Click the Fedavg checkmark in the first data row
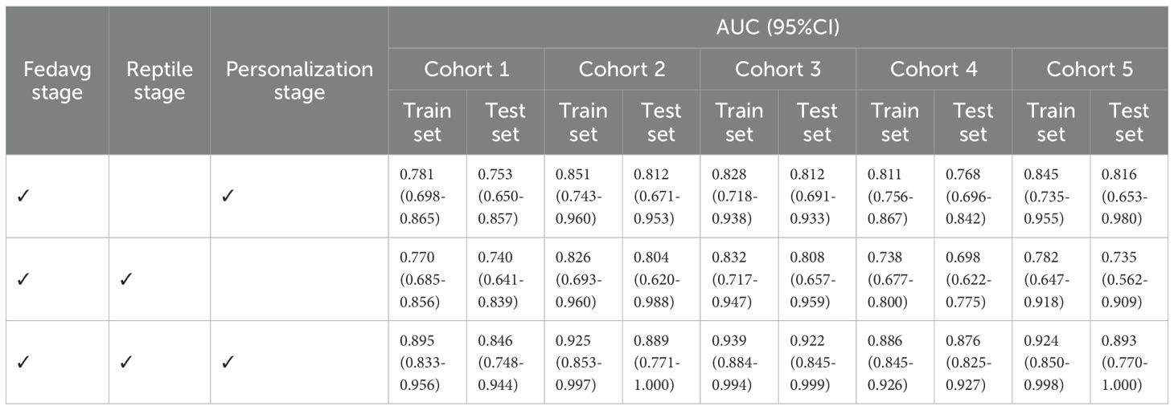 22,196
